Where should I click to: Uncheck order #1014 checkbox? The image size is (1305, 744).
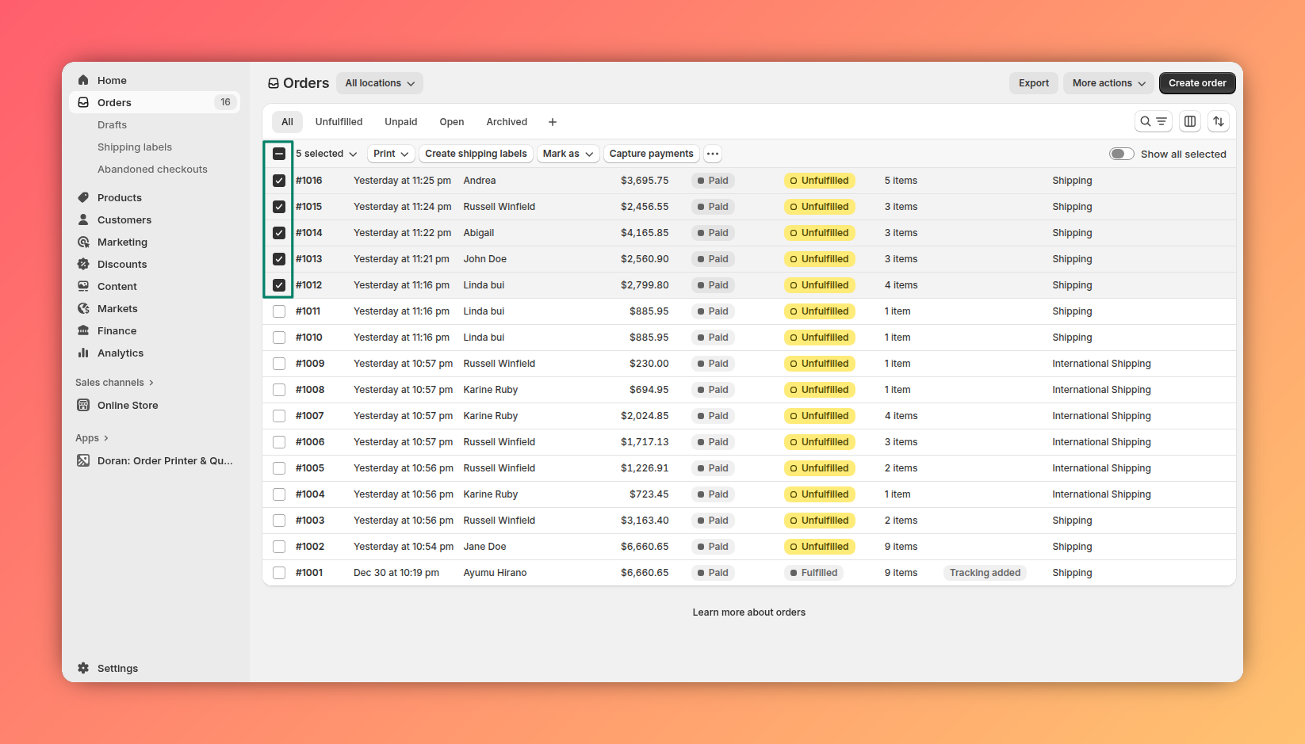click(279, 233)
